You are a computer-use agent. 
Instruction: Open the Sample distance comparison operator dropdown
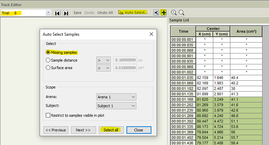pos(104,60)
